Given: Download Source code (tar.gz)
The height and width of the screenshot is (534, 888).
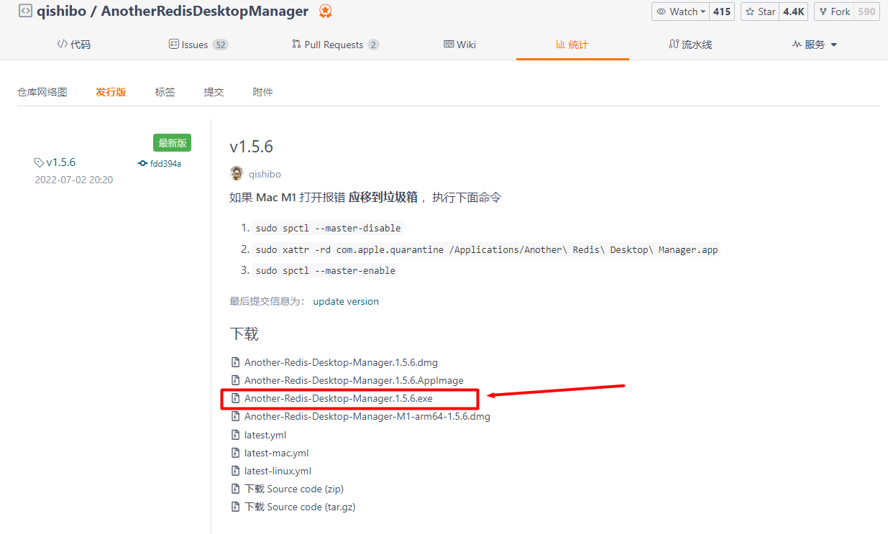Looking at the screenshot, I should point(300,507).
